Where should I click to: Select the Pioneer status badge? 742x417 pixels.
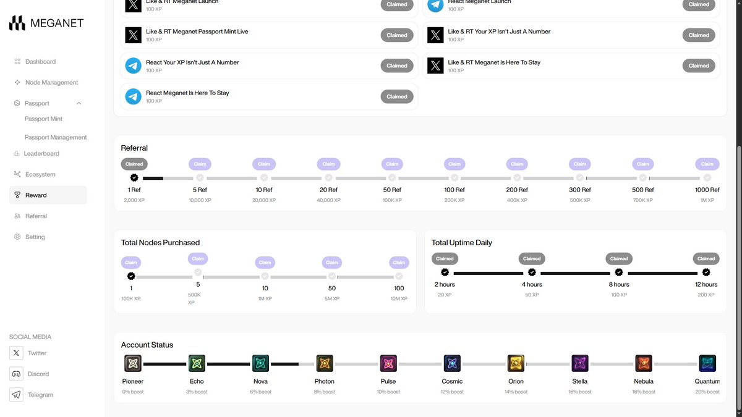pyautogui.click(x=132, y=363)
